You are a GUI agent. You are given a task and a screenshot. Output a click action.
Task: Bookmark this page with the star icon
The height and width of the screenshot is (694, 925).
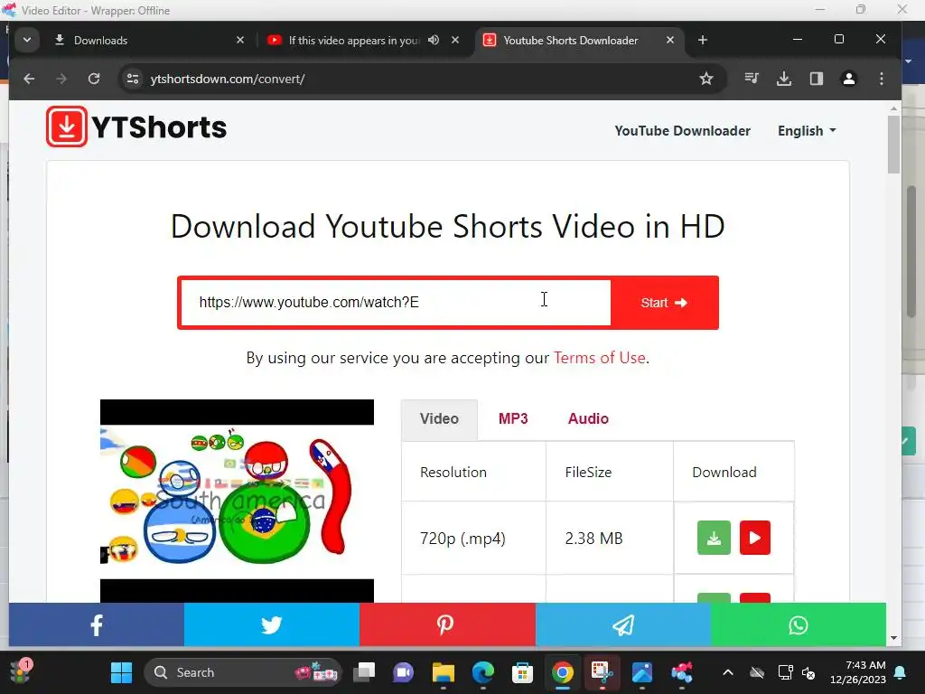tap(706, 79)
